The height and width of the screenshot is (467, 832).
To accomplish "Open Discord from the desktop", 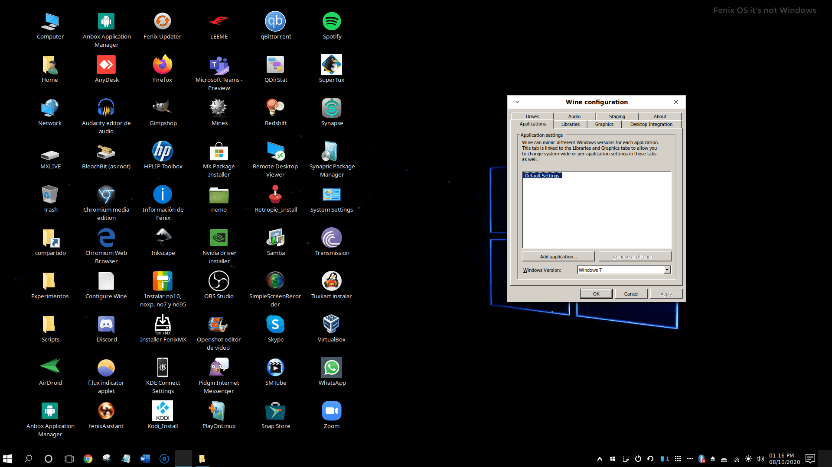I will 106,324.
